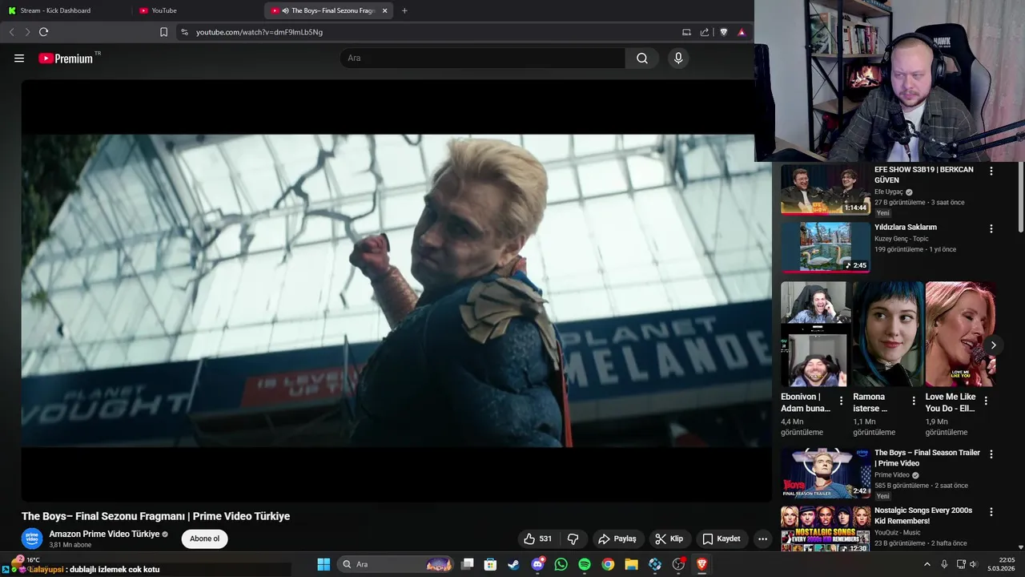This screenshot has width=1025, height=577.
Task: Click the YouTube search magnifier button
Action: 642,58
